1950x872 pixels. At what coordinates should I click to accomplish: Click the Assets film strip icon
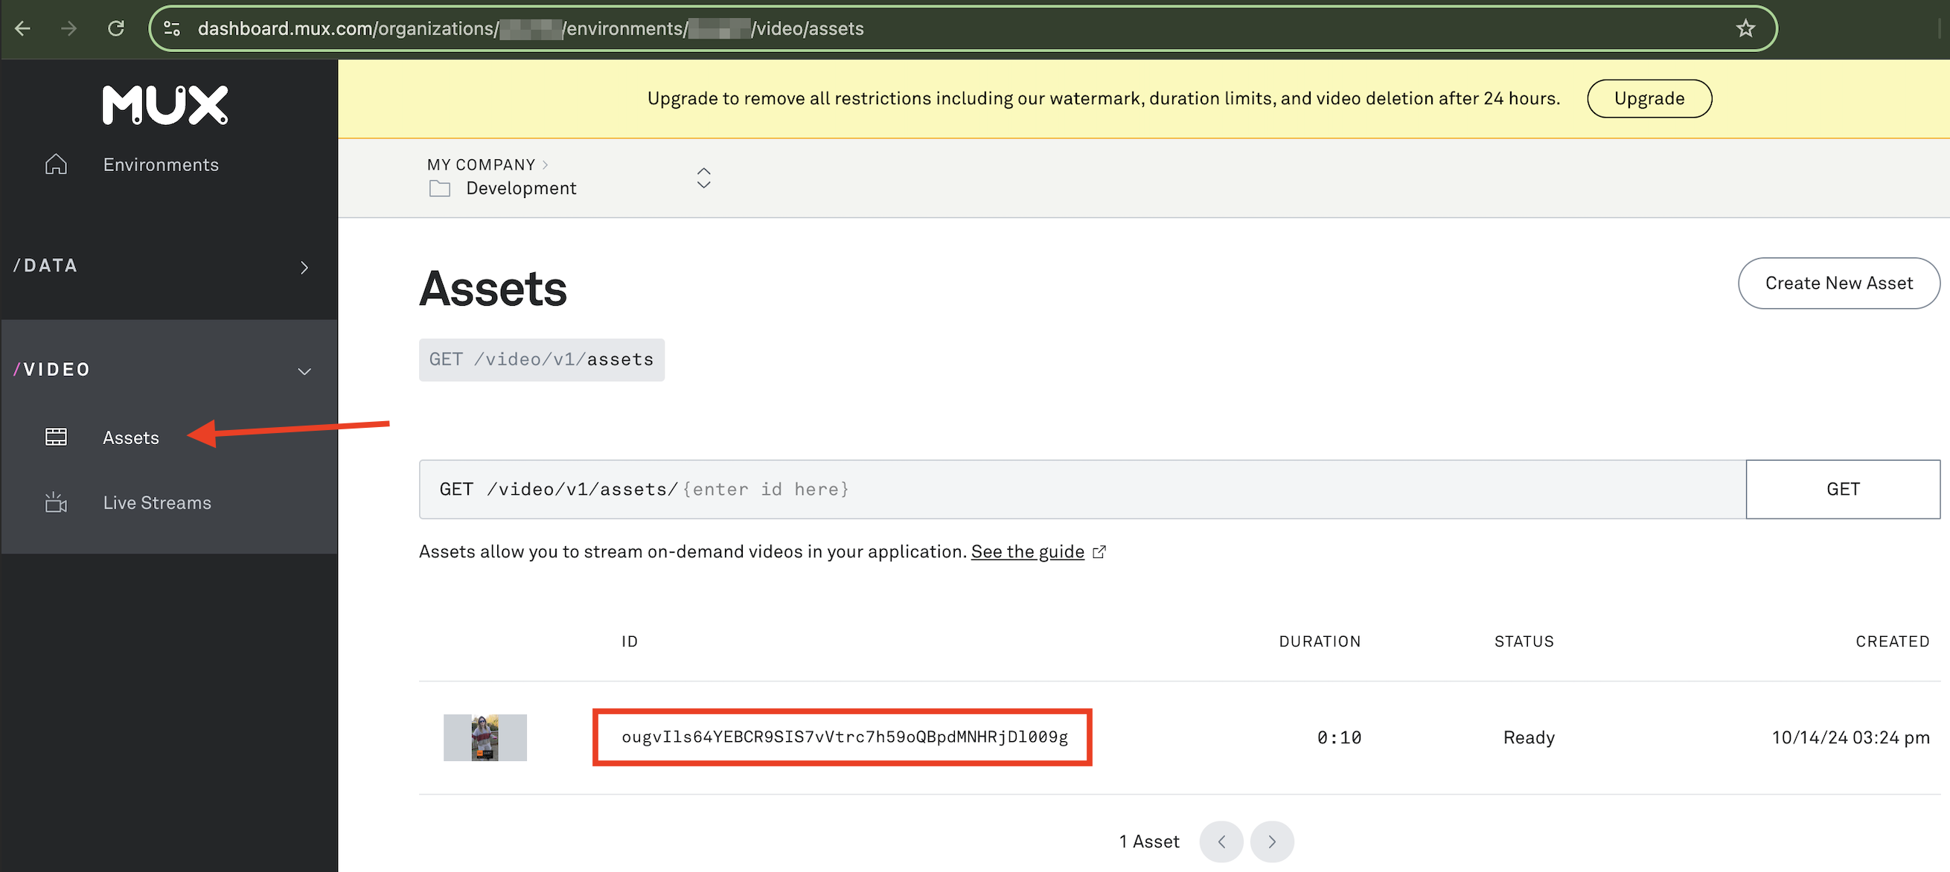pyautogui.click(x=56, y=437)
